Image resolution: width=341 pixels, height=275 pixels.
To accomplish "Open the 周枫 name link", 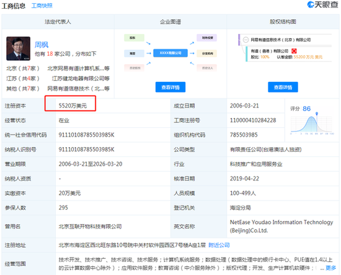I will [42, 45].
